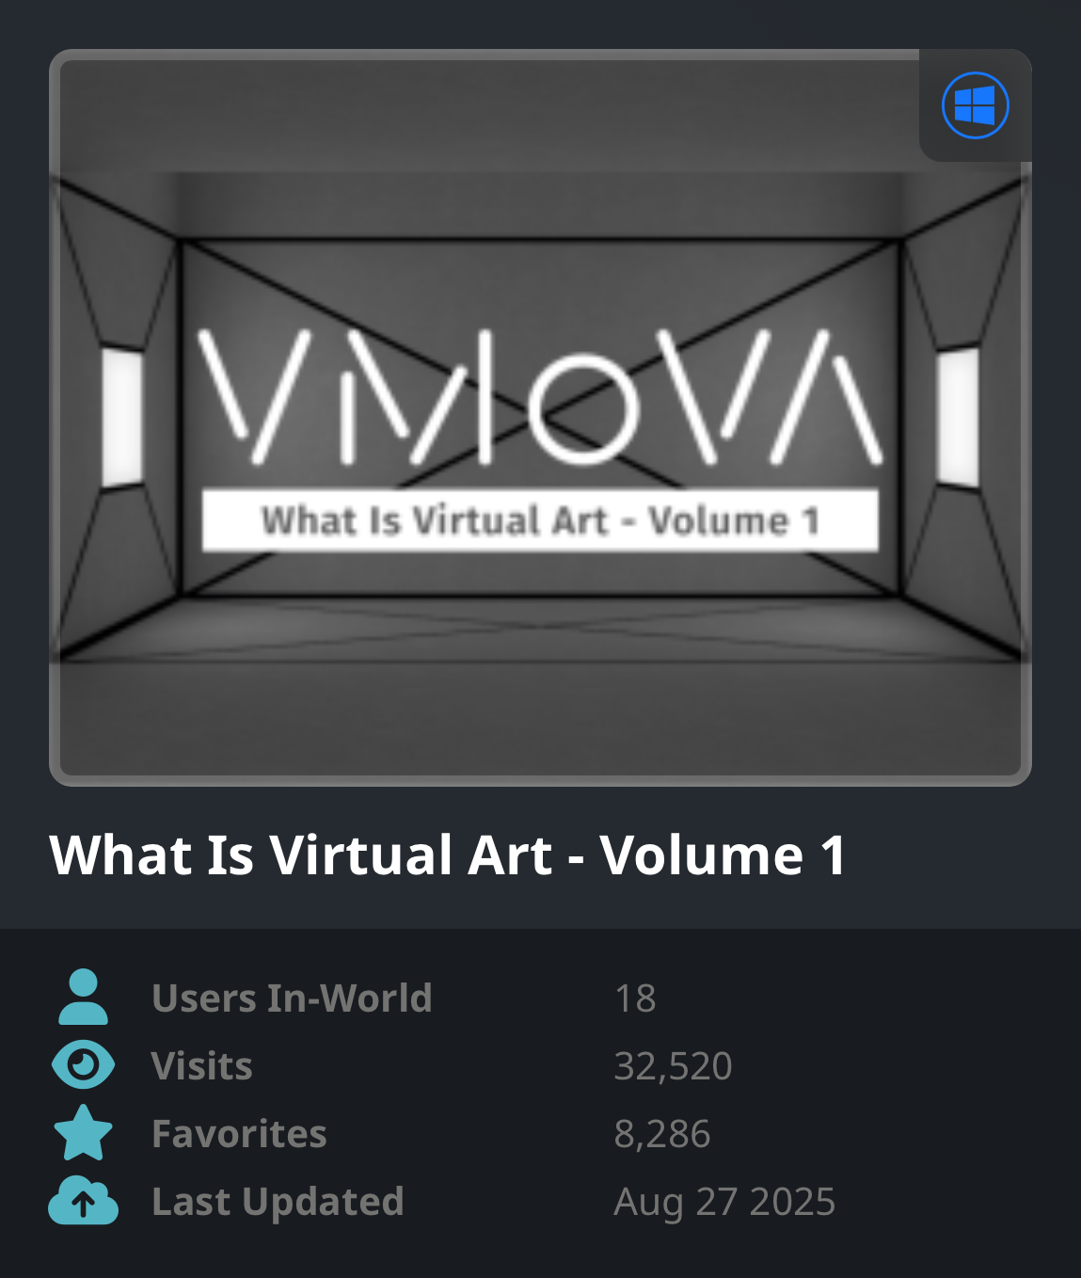Click the Aug 27 2025 update date
This screenshot has height=1278, width=1081.
[724, 1202]
